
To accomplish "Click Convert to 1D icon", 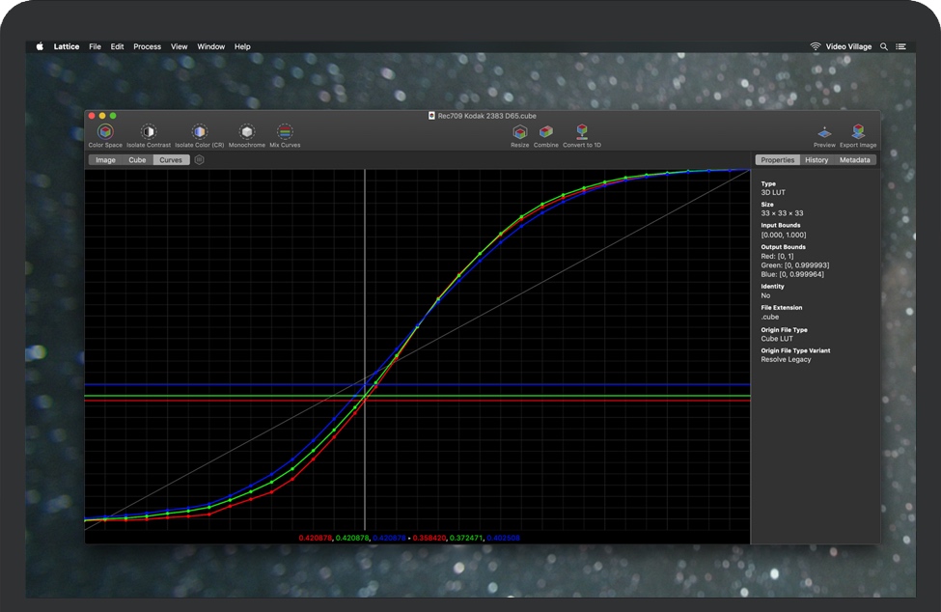I will [x=582, y=132].
